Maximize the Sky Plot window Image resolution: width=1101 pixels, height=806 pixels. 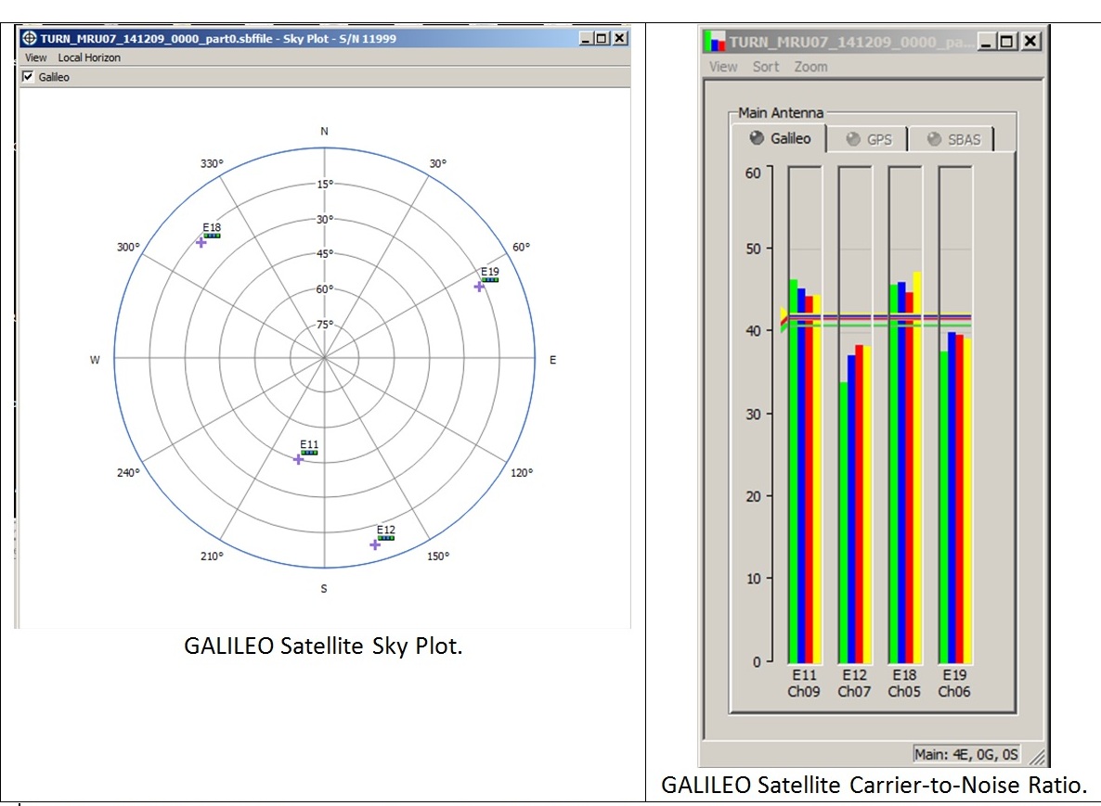(x=602, y=38)
